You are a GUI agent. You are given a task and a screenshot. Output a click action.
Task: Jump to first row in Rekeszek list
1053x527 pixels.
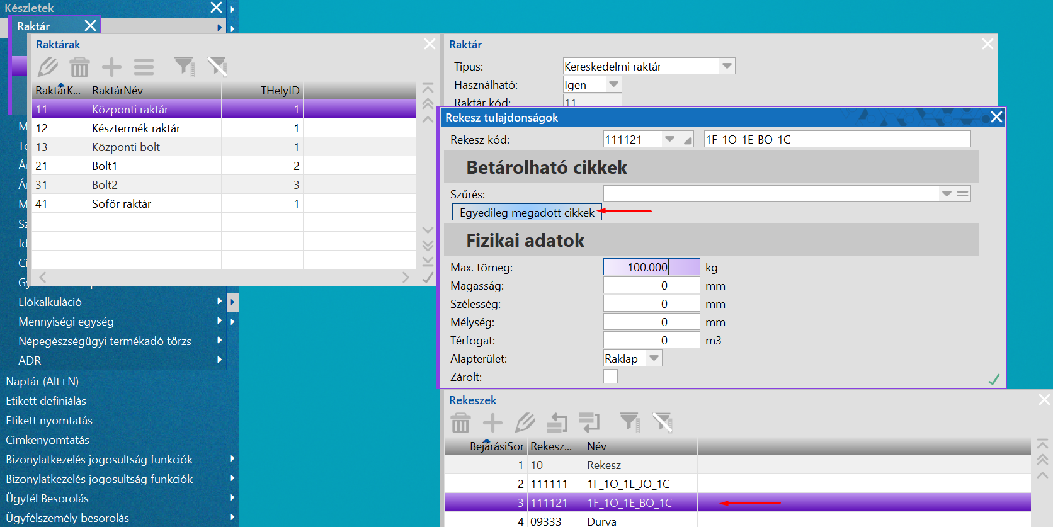[x=1042, y=444]
